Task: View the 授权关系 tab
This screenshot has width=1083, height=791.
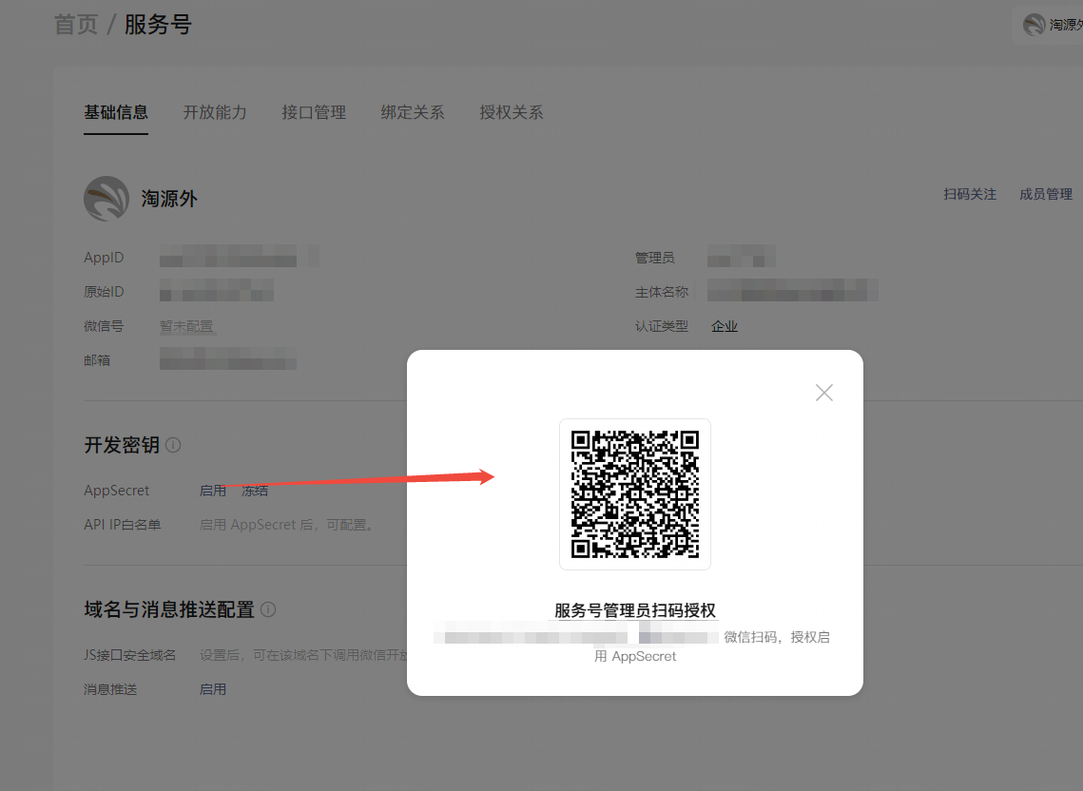Action: click(x=512, y=112)
